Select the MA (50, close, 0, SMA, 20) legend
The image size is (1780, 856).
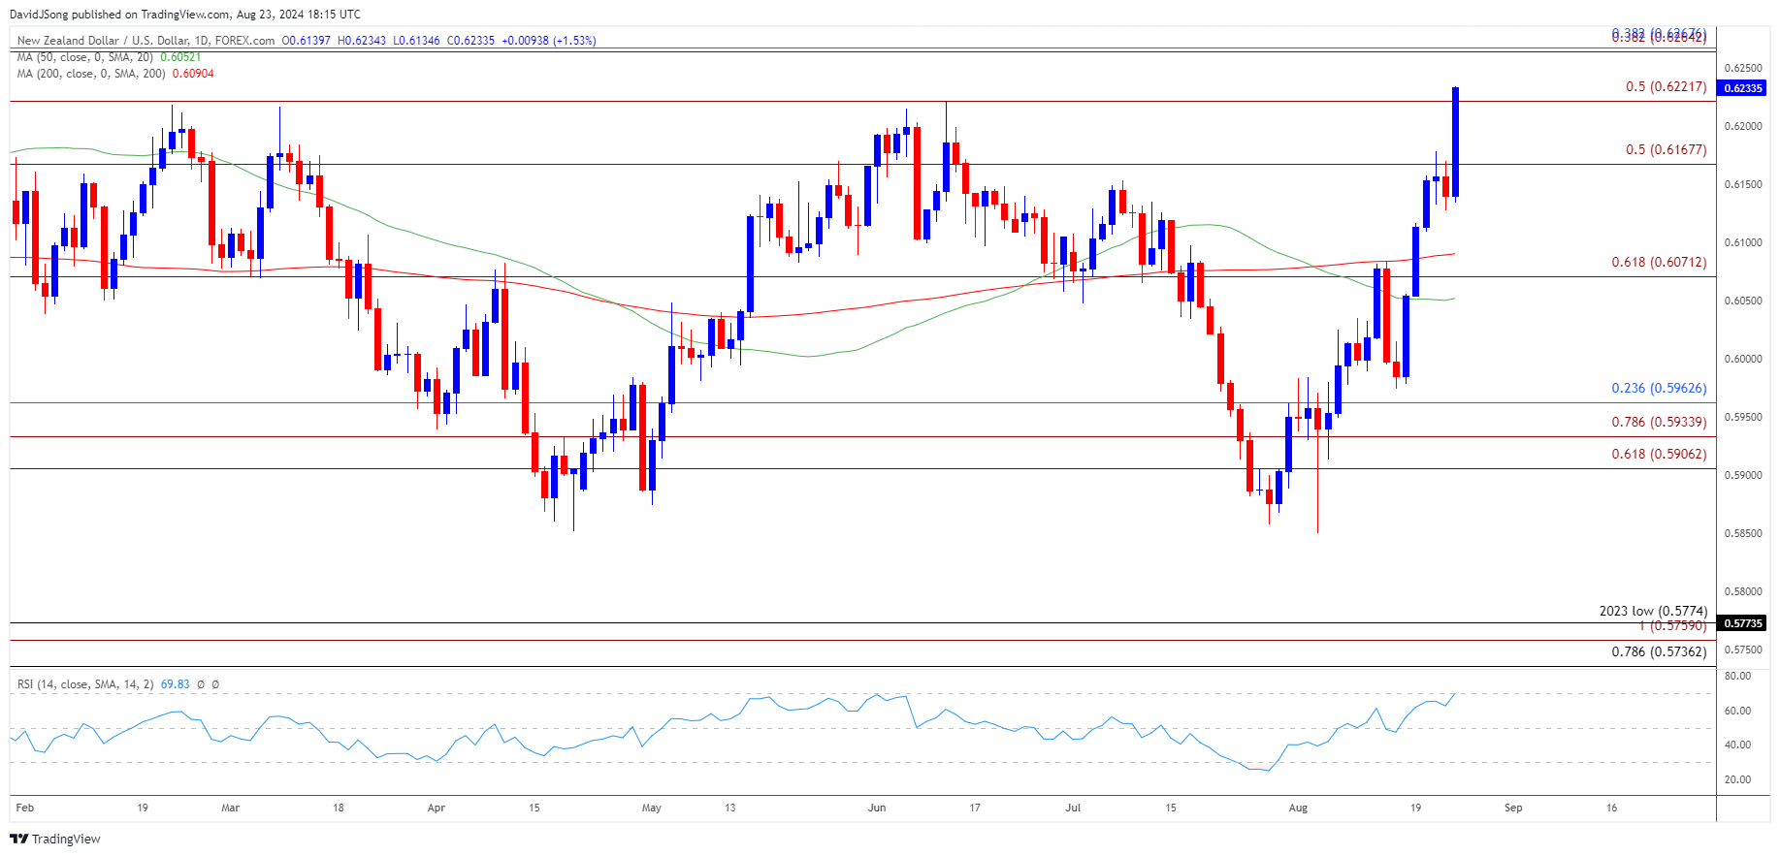tap(85, 57)
